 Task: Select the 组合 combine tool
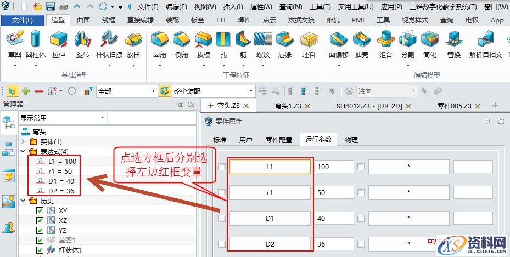[x=386, y=44]
